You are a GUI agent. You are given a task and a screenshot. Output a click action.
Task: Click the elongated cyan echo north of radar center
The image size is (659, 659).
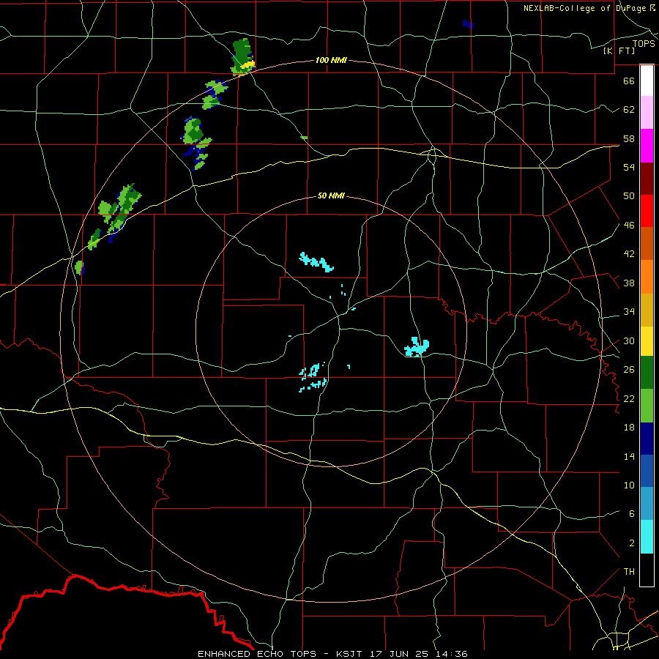(x=316, y=262)
